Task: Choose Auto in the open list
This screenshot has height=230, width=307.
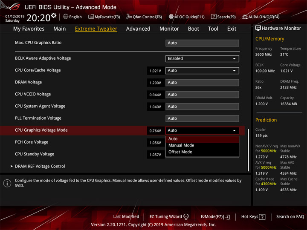Action: pyautogui.click(x=202, y=139)
